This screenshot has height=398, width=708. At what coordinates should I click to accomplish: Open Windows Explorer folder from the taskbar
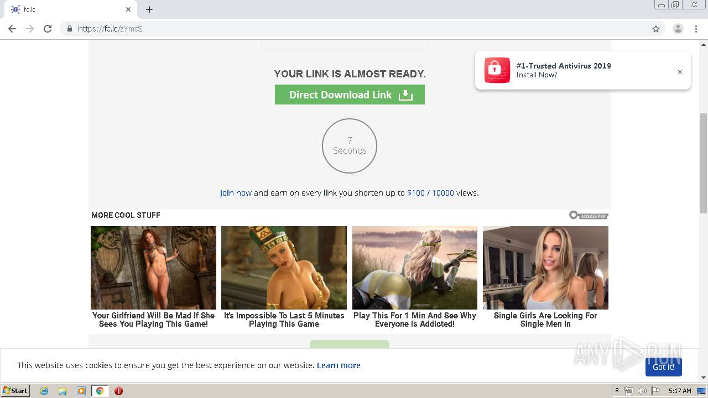click(x=63, y=391)
